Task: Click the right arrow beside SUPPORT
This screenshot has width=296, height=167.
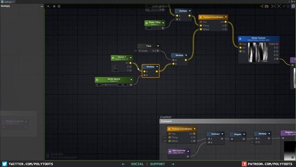Action: tap(173, 164)
